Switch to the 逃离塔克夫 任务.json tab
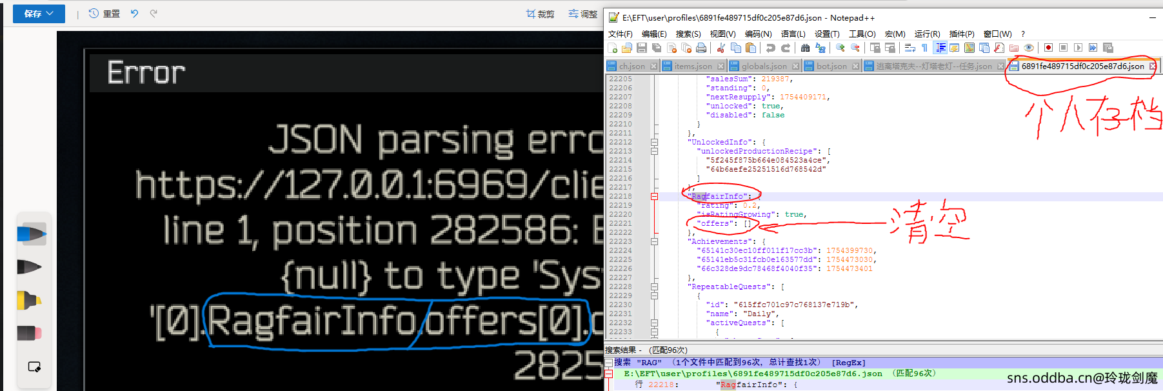The height and width of the screenshot is (391, 1163). (934, 66)
